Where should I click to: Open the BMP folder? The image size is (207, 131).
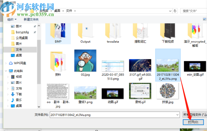point(58,34)
